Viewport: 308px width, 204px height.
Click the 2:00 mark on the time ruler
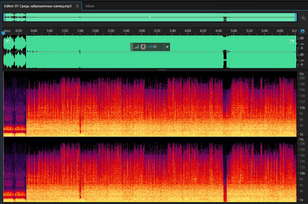95,31
